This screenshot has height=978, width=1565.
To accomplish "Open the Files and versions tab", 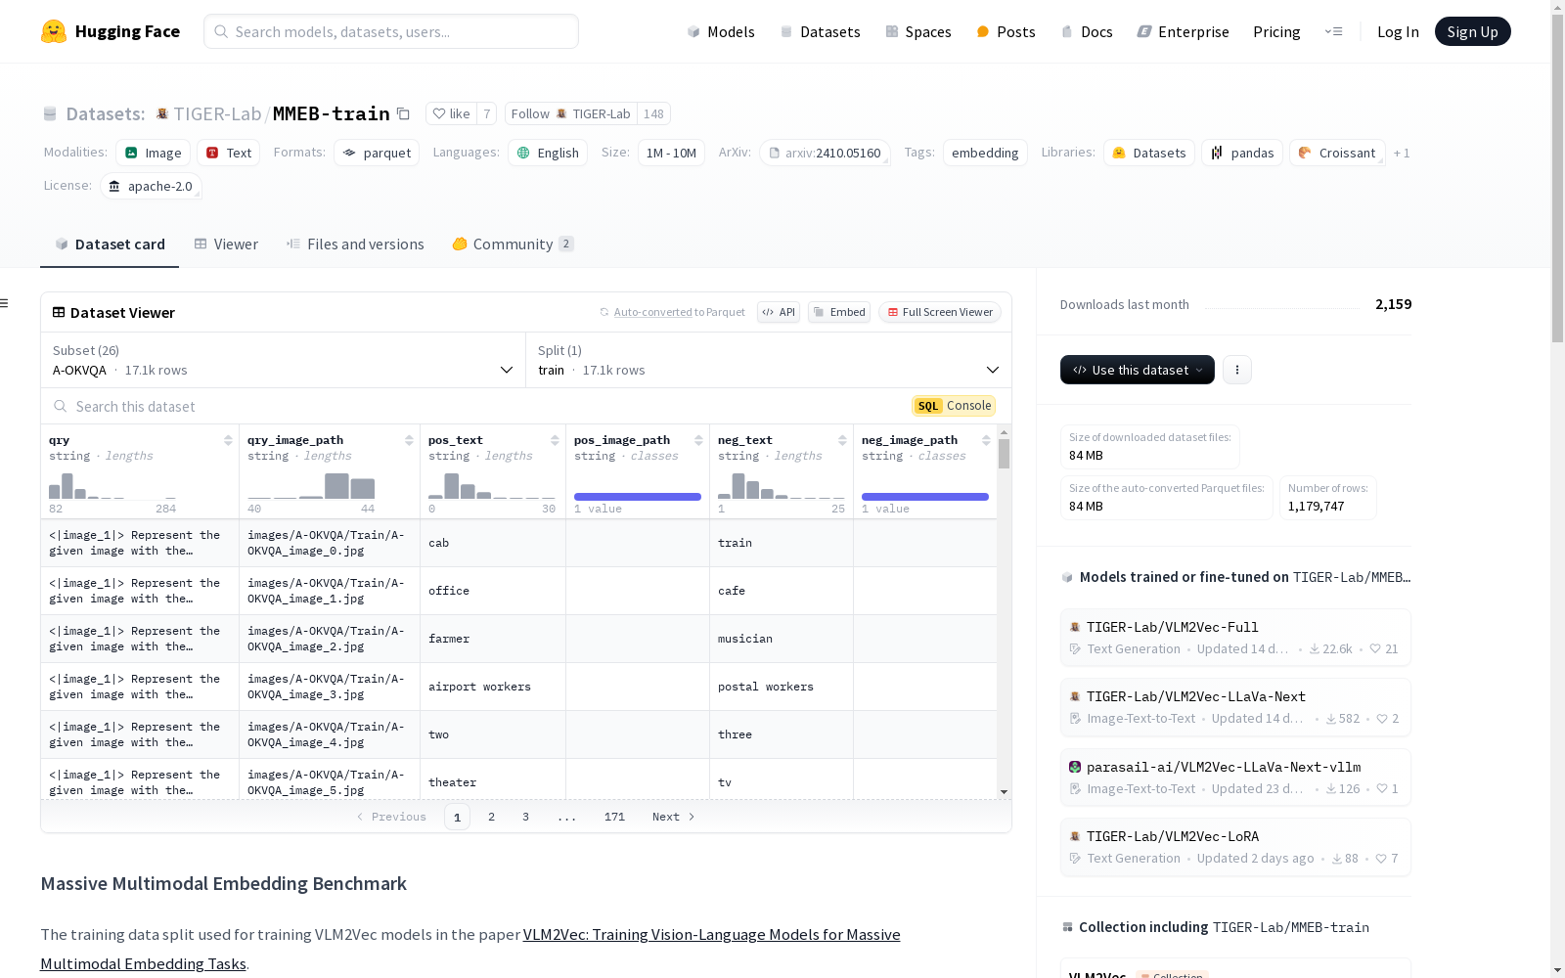I will (355, 244).
